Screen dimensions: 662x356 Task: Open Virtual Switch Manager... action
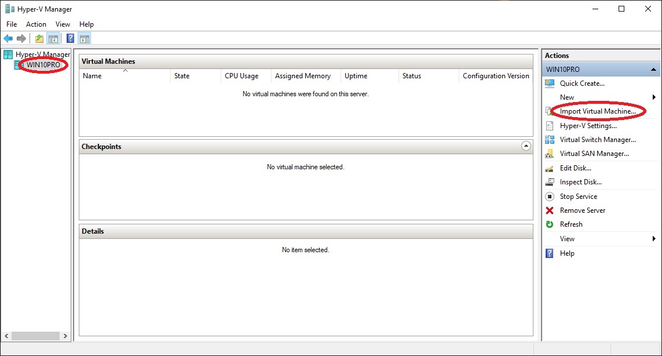[598, 140]
